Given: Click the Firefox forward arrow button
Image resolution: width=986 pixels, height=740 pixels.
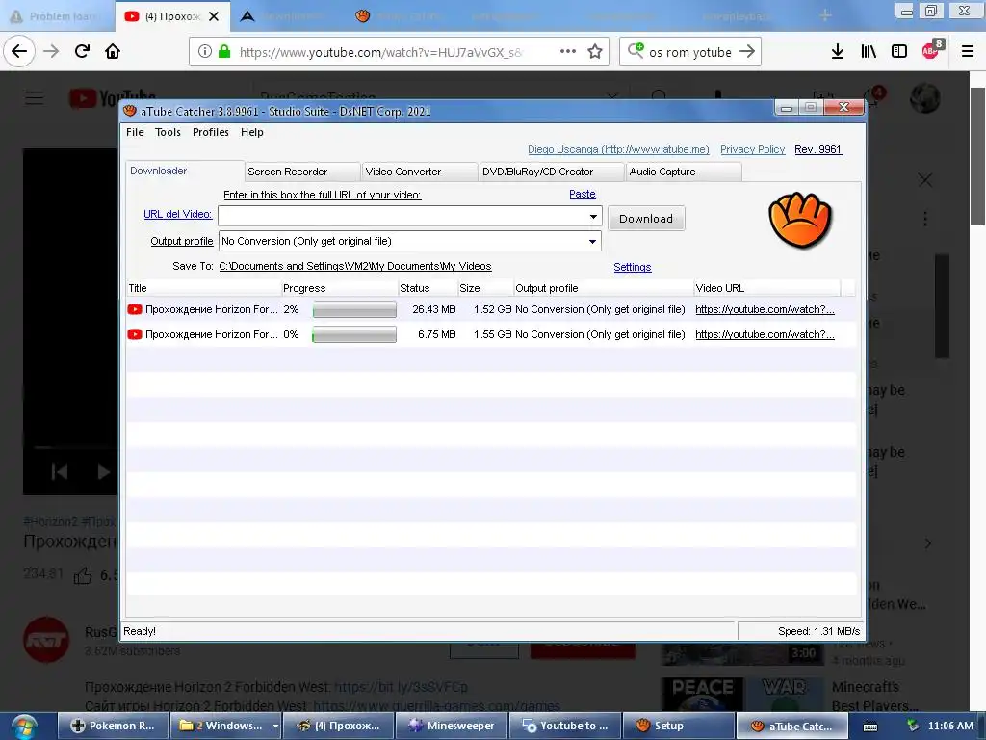Looking at the screenshot, I should point(51,51).
